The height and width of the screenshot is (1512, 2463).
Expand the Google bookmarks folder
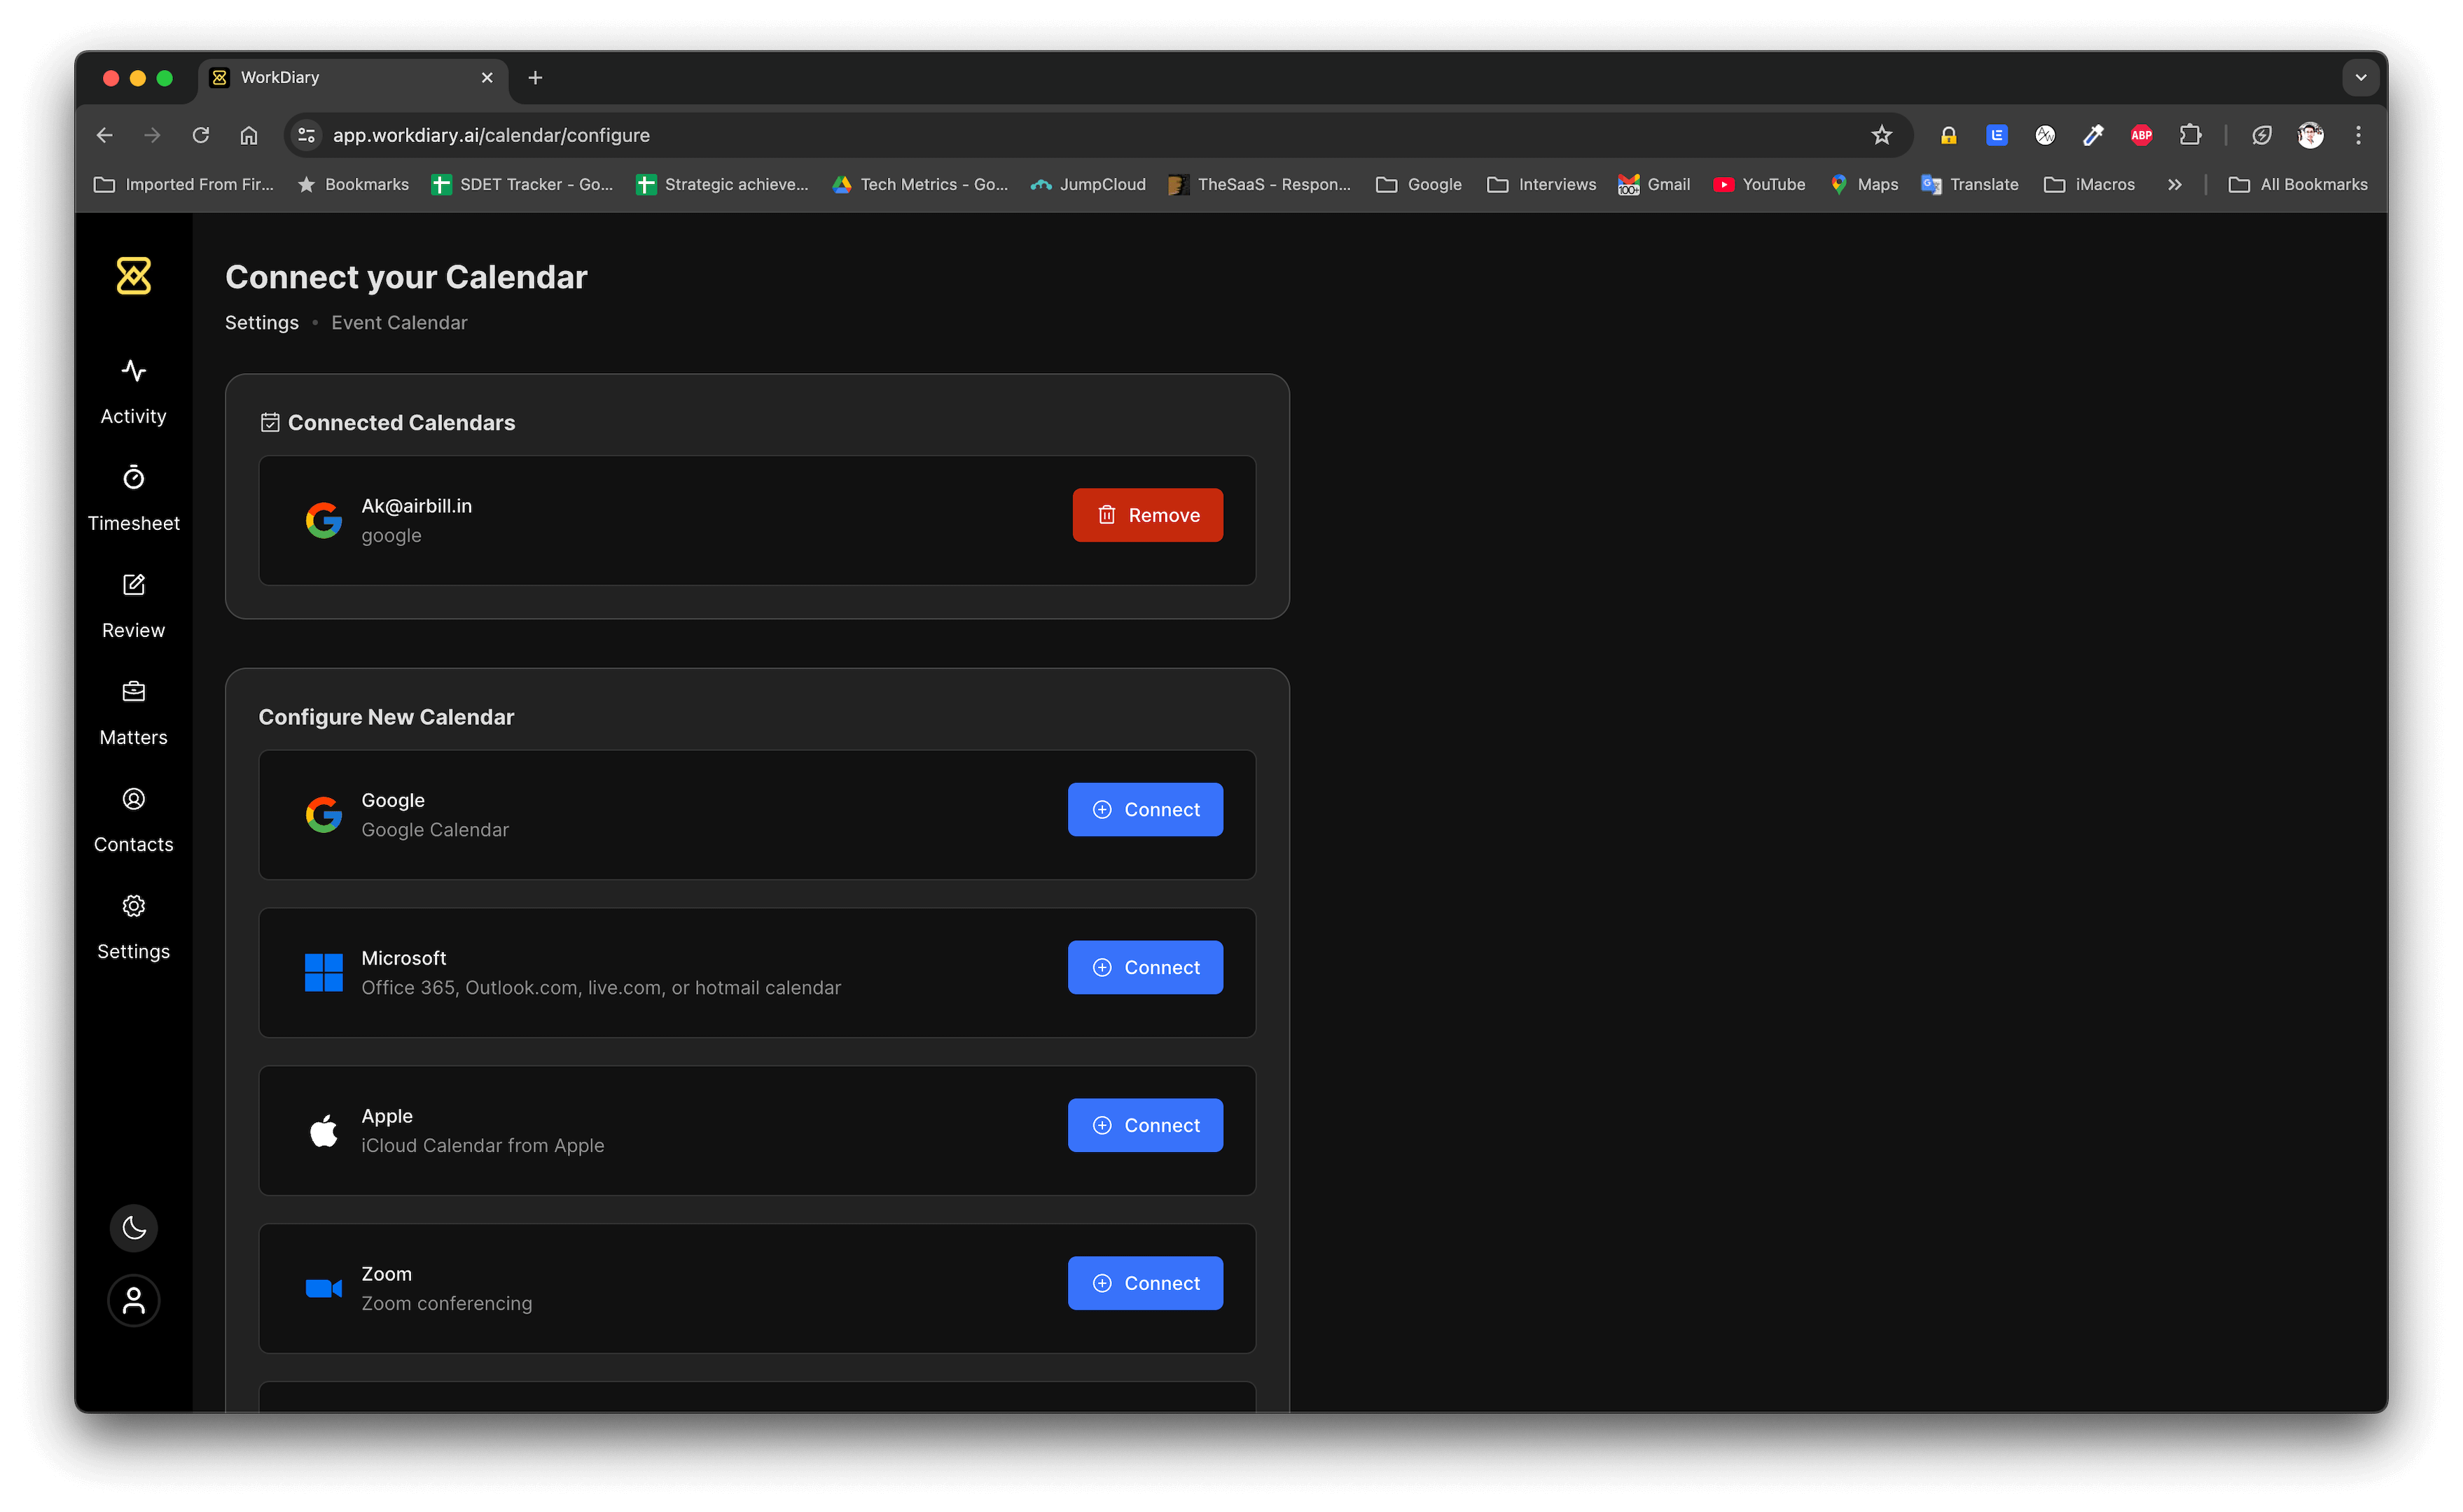[1419, 184]
